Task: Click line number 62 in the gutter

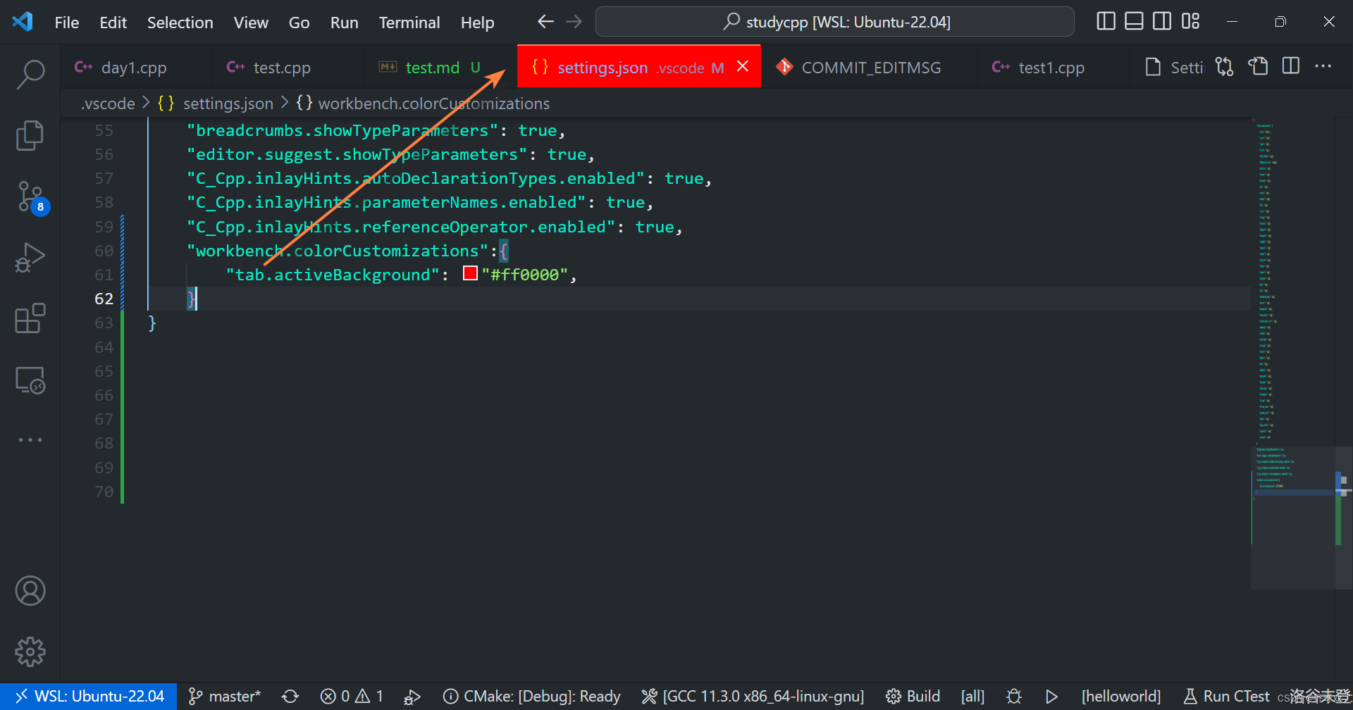Action: tap(104, 299)
